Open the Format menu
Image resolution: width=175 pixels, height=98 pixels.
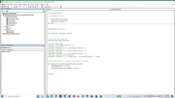(x=20, y=5)
